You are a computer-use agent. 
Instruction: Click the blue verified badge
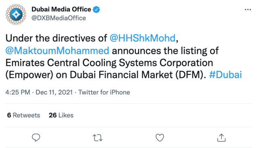[96, 9]
